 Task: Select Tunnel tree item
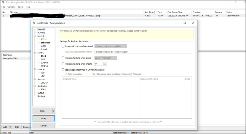[x=44, y=49]
